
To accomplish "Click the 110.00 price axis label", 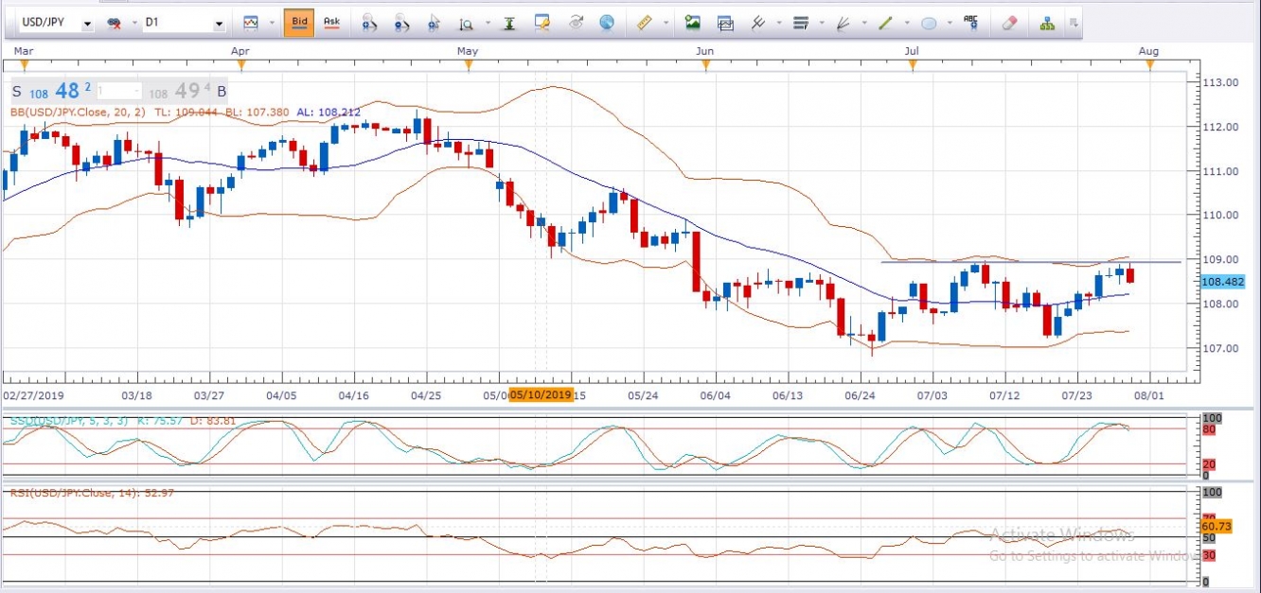I will coord(1219,215).
